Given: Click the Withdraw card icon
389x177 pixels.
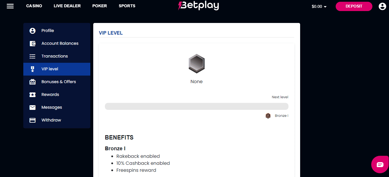Looking at the screenshot, I should click(32, 120).
